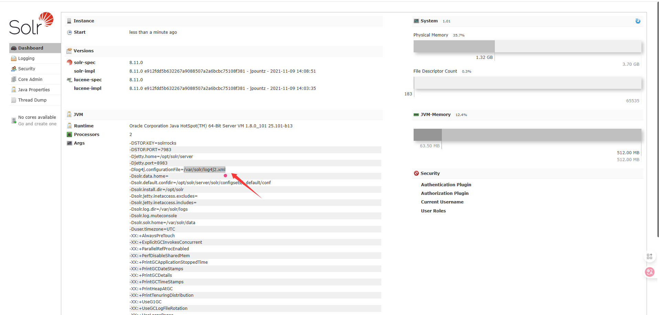This screenshot has width=659, height=315.
Task: Open Thread Dump page
Action: 32,100
